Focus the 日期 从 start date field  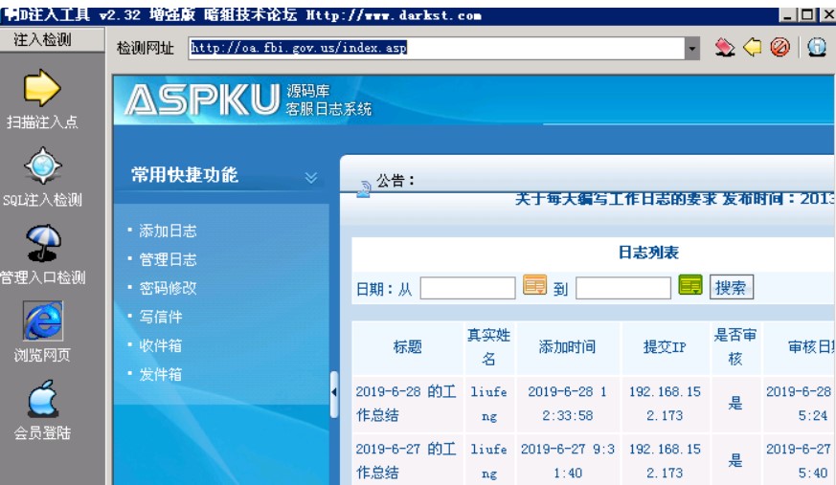(x=467, y=288)
